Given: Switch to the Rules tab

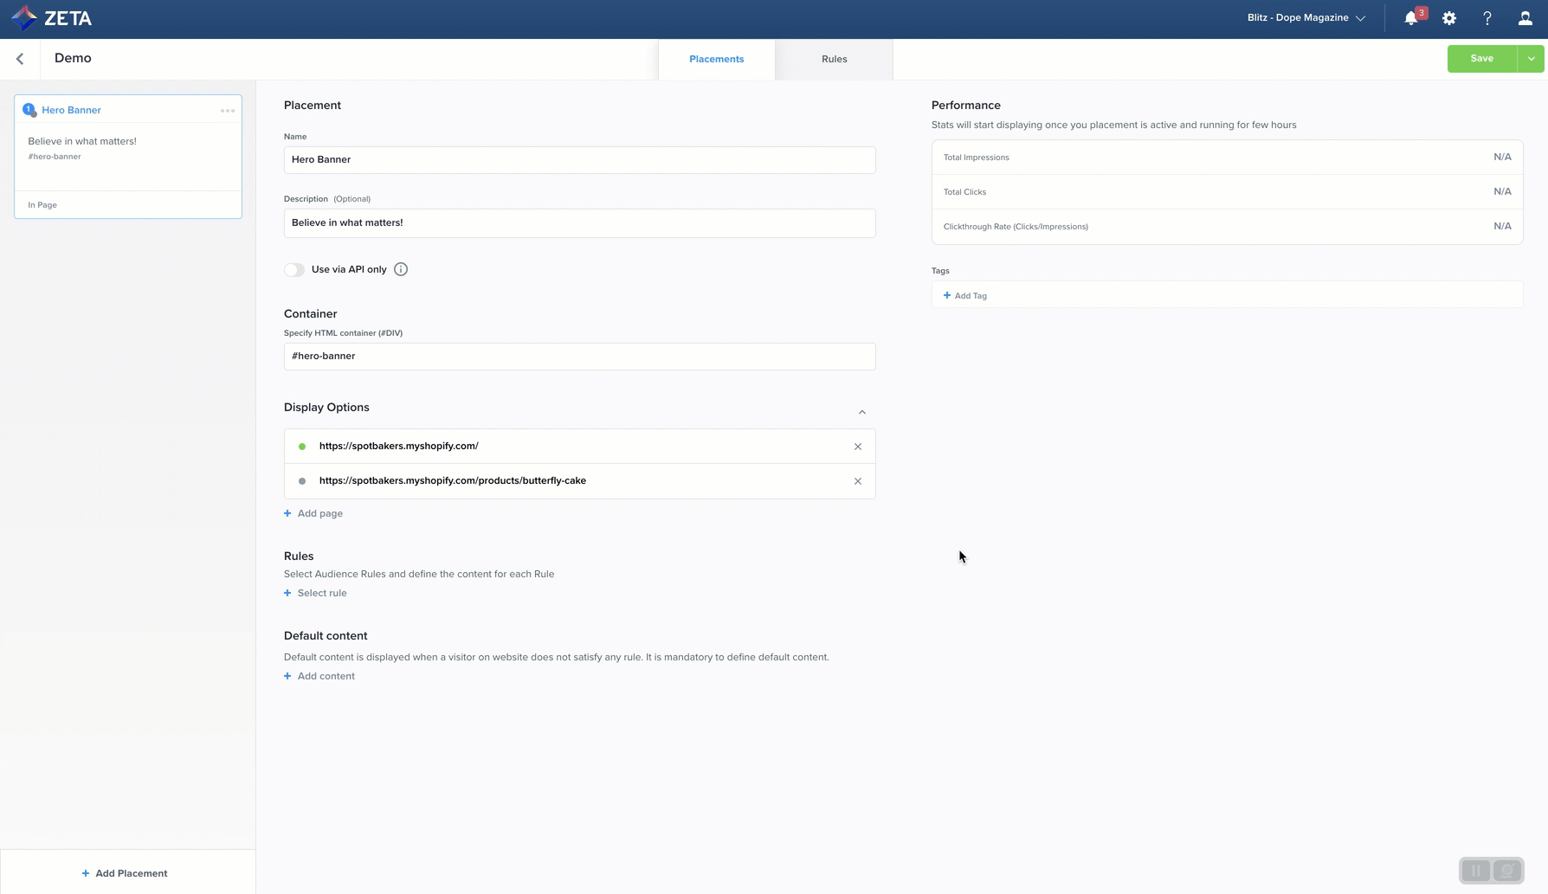Looking at the screenshot, I should (834, 59).
